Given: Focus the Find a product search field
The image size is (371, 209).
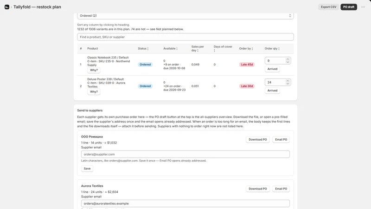Looking at the screenshot, I should point(185,37).
